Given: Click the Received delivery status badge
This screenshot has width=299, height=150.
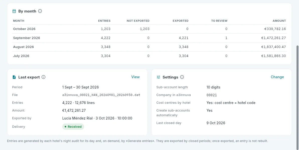Looking at the screenshot, I should [73, 126].
